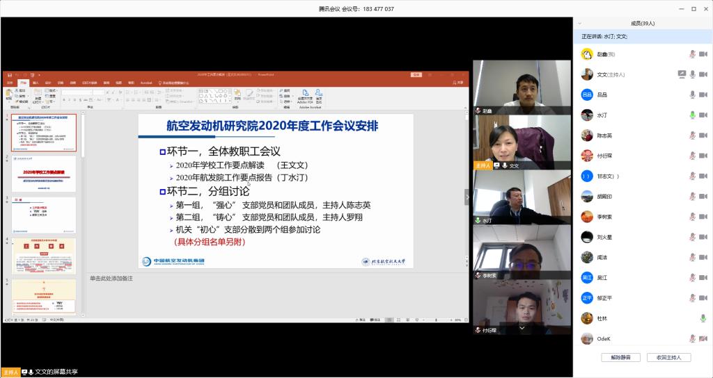Unmute the muted microphone for 赵鑫
Image resolution: width=713 pixels, height=378 pixels.
point(692,54)
